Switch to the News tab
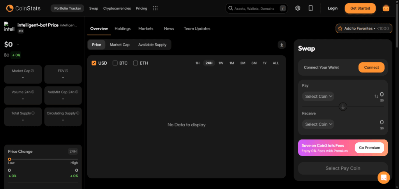Image resolution: width=399 pixels, height=189 pixels. [x=169, y=29]
